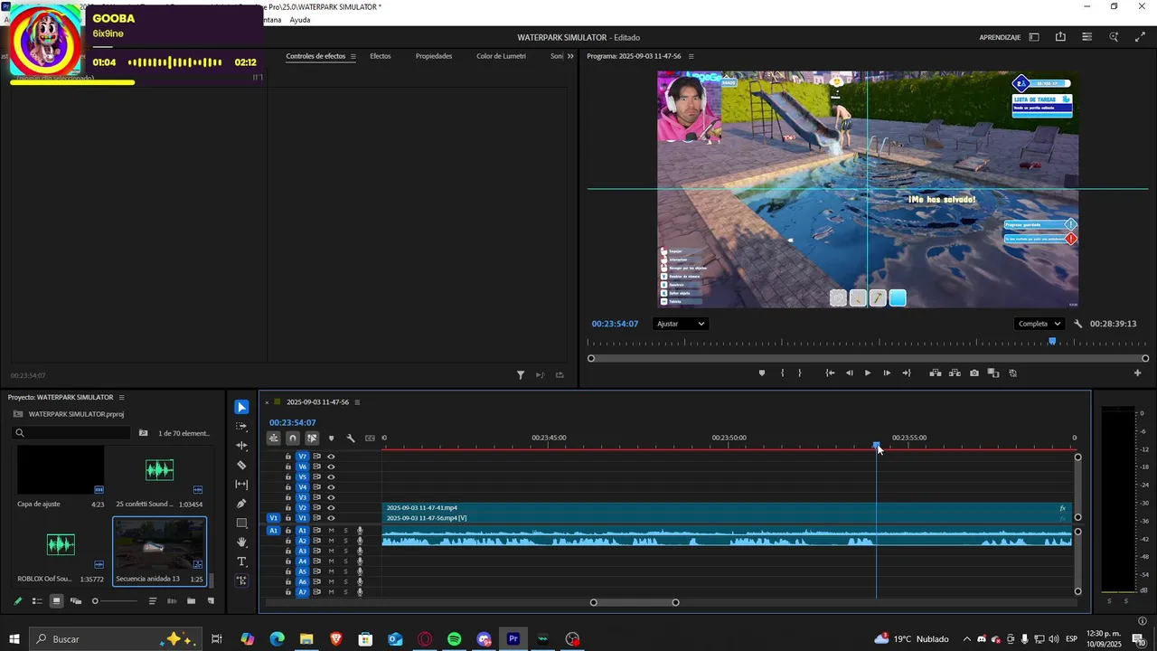Toggle snap in timeline (magnet)

(293, 439)
